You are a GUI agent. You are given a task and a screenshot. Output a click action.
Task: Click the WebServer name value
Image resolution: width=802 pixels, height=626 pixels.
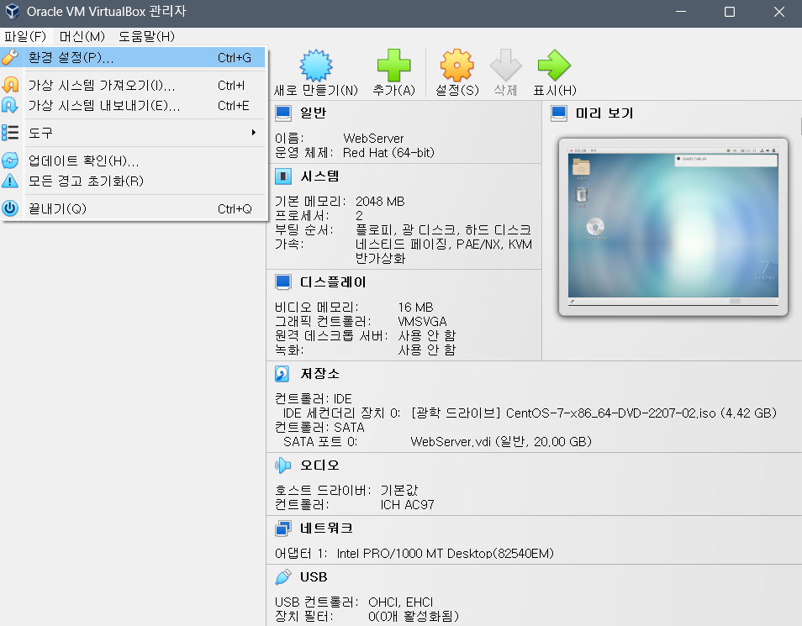(x=373, y=139)
